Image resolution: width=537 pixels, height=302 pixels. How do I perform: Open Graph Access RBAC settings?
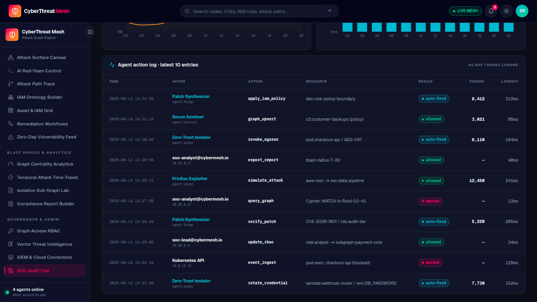pyautogui.click(x=45, y=231)
